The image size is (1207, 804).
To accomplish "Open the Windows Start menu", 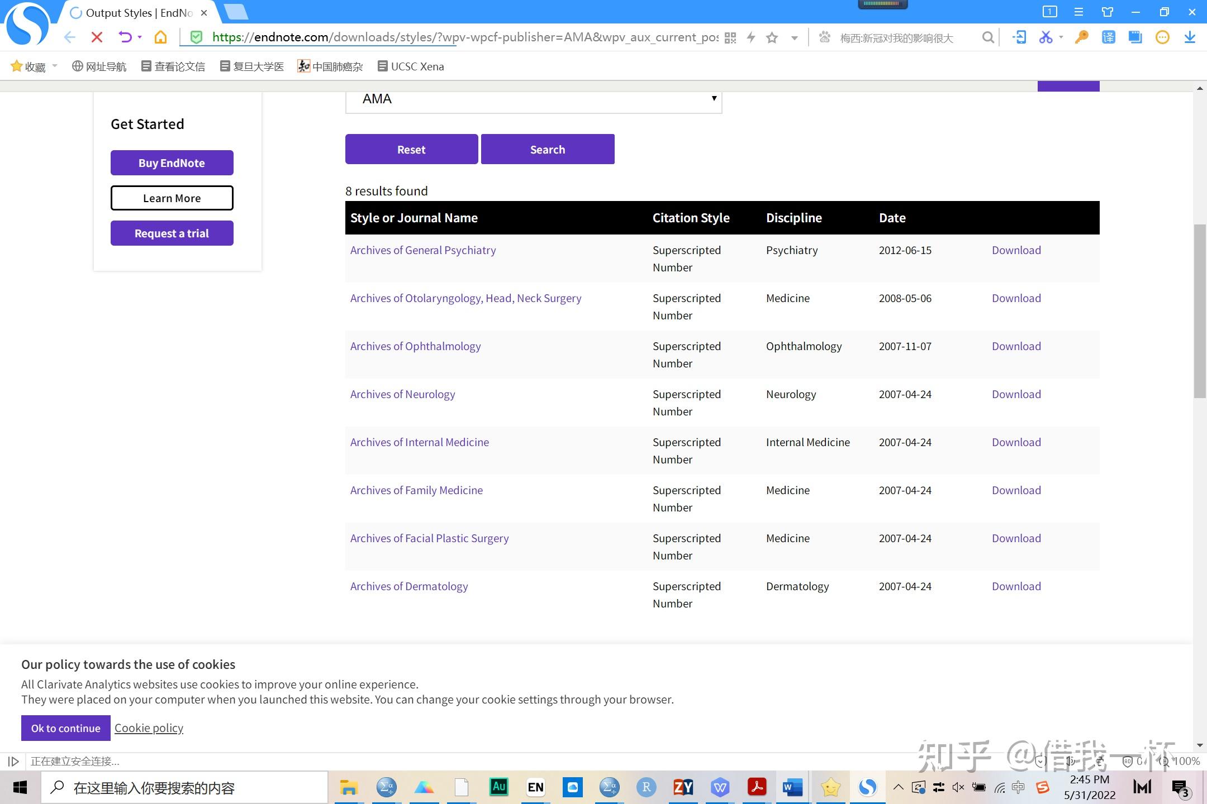I will [20, 787].
